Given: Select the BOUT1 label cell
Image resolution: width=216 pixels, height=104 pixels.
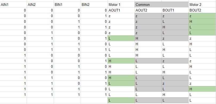Looking at the screenshot, I should 175,10.
